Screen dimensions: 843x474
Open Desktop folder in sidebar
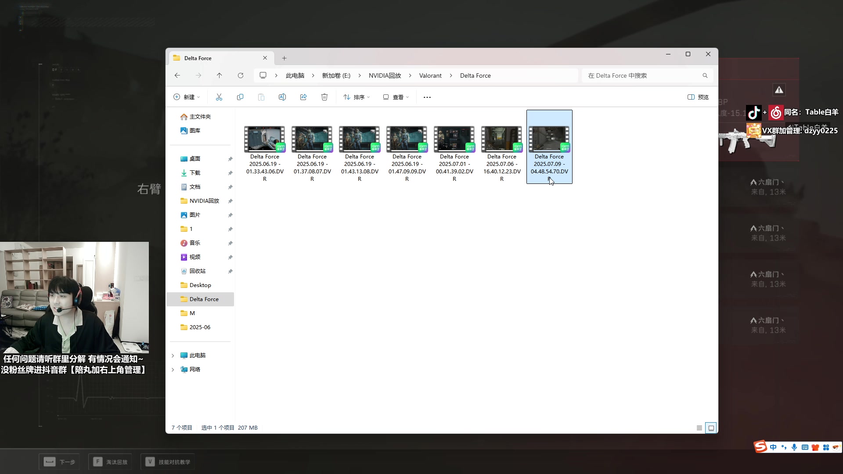click(x=200, y=285)
